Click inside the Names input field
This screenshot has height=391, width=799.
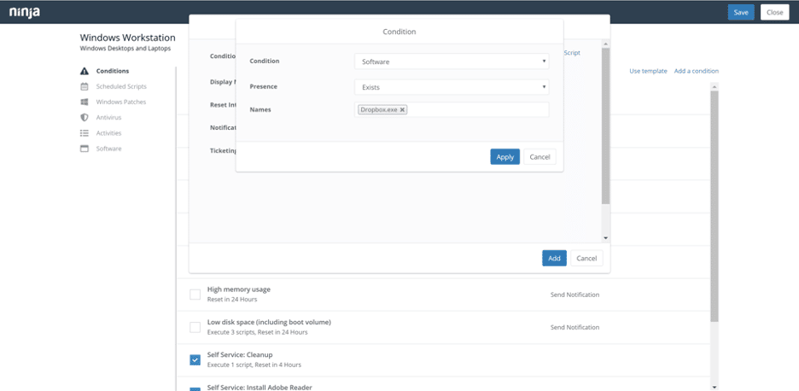click(478, 110)
